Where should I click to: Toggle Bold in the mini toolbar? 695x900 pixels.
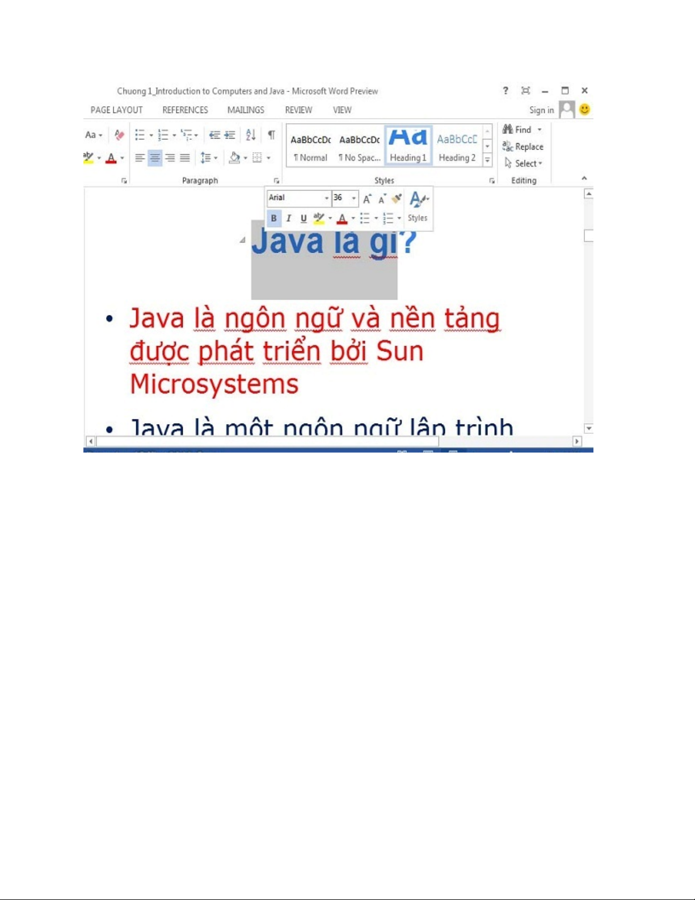273,218
